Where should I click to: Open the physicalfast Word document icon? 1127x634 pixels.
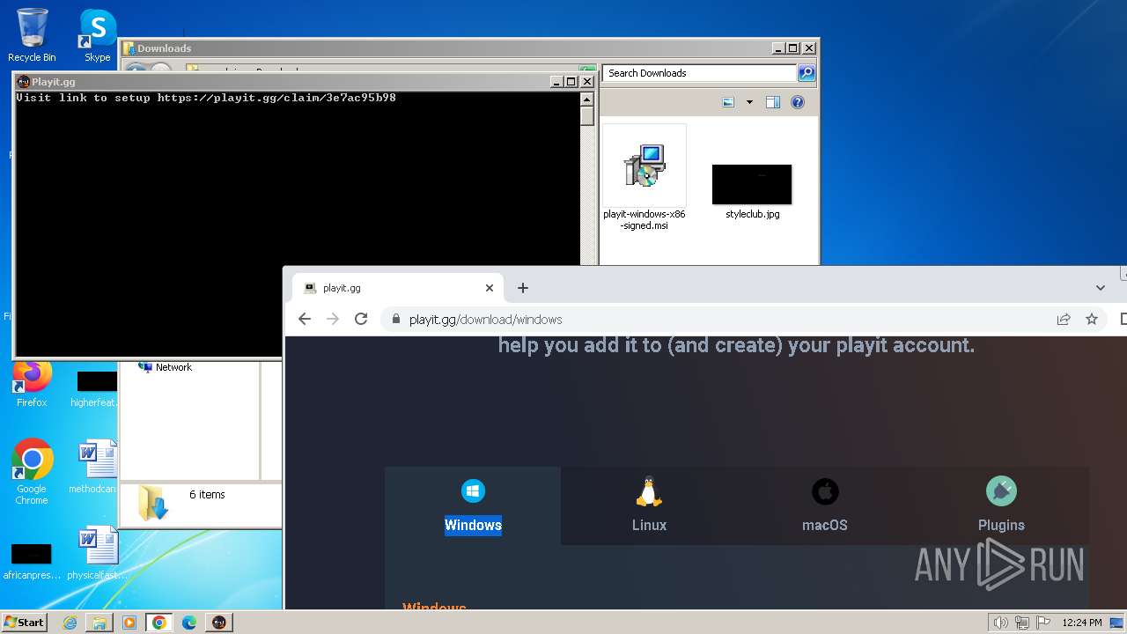tap(97, 553)
